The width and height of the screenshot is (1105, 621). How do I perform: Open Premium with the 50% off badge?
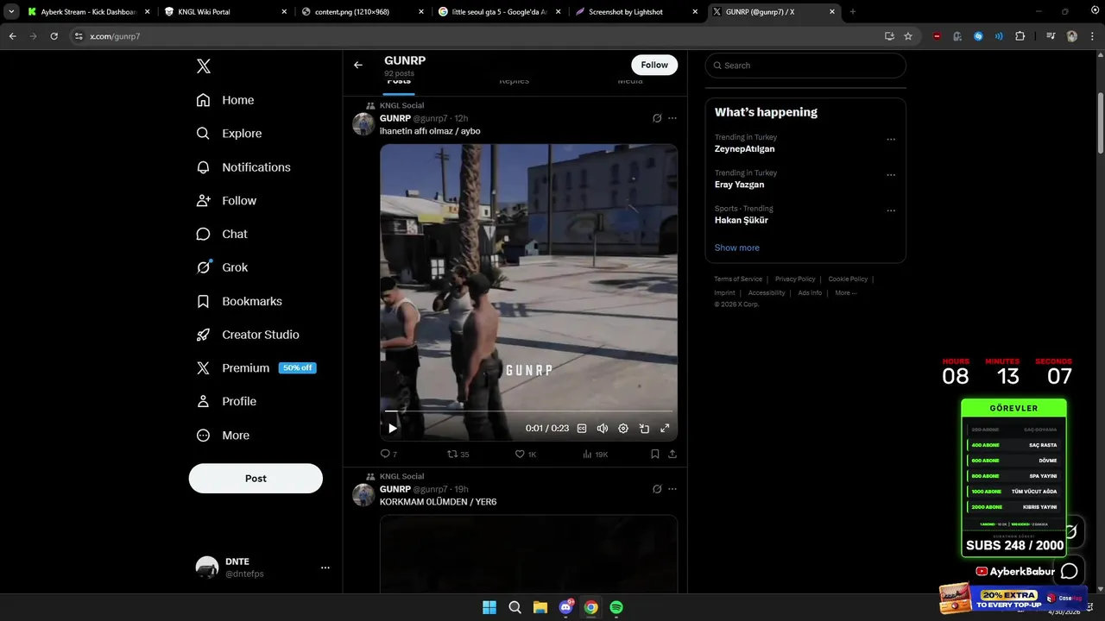(x=256, y=367)
